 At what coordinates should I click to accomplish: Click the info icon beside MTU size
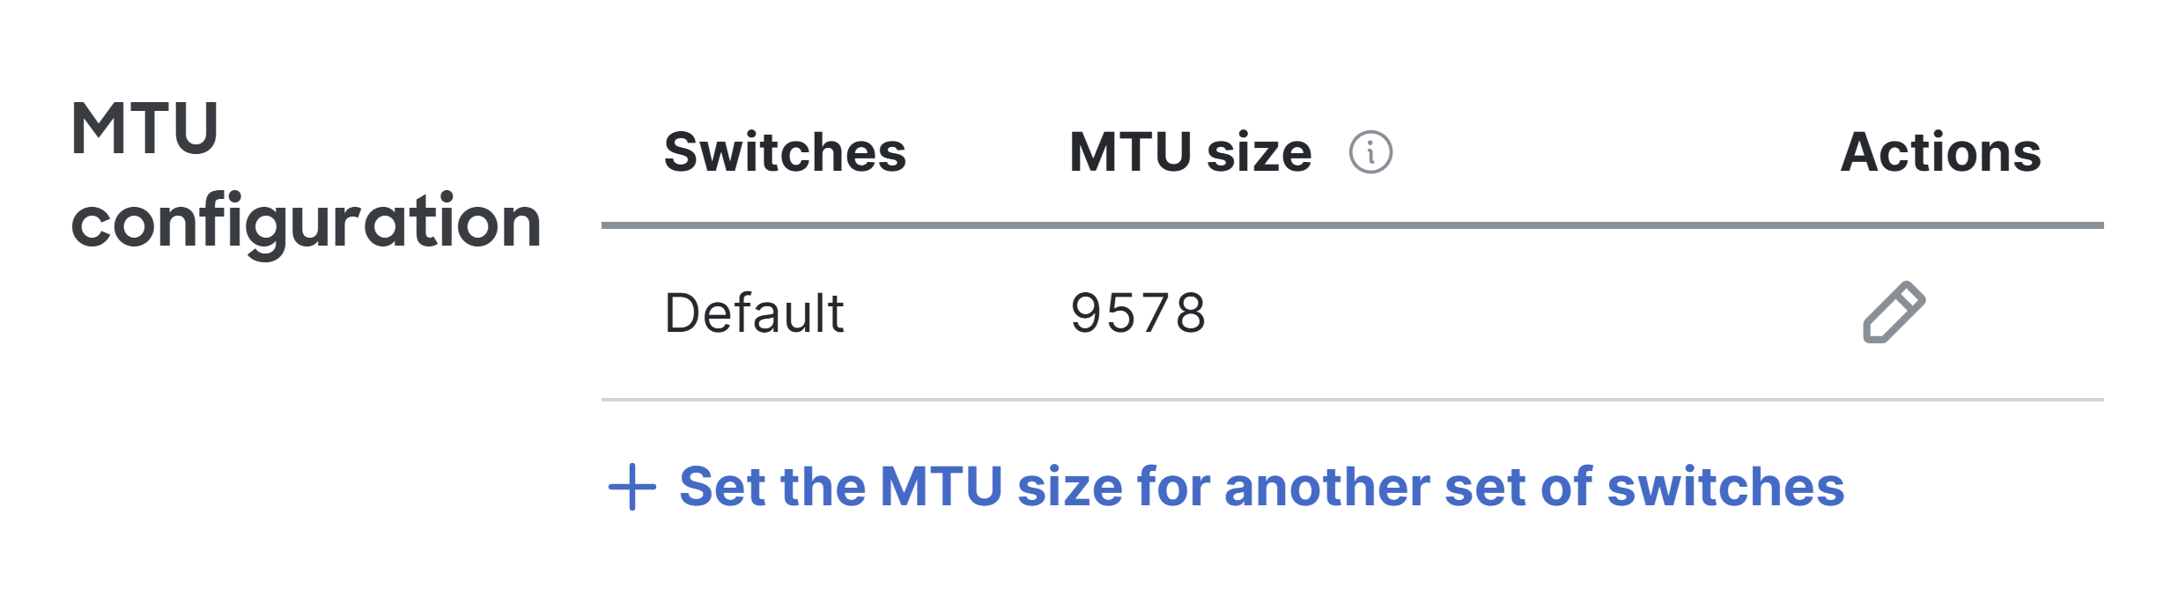pos(1370,152)
